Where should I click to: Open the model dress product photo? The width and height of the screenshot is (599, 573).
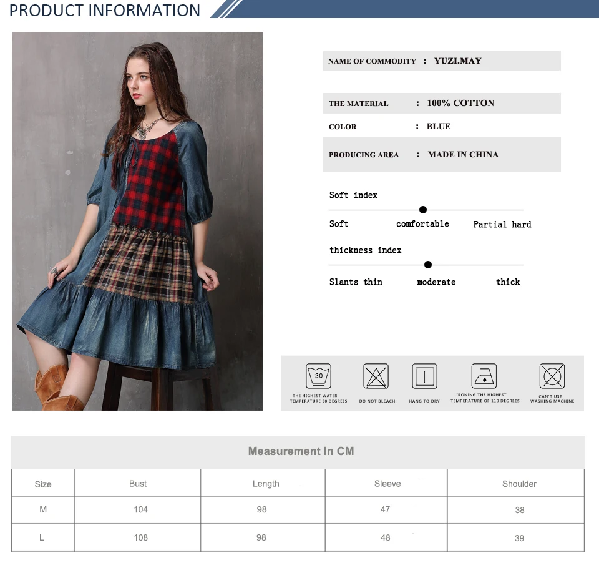point(137,221)
